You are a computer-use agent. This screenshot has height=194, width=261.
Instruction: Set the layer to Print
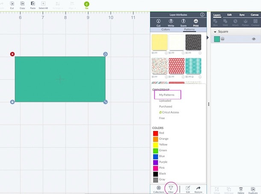[196, 23]
